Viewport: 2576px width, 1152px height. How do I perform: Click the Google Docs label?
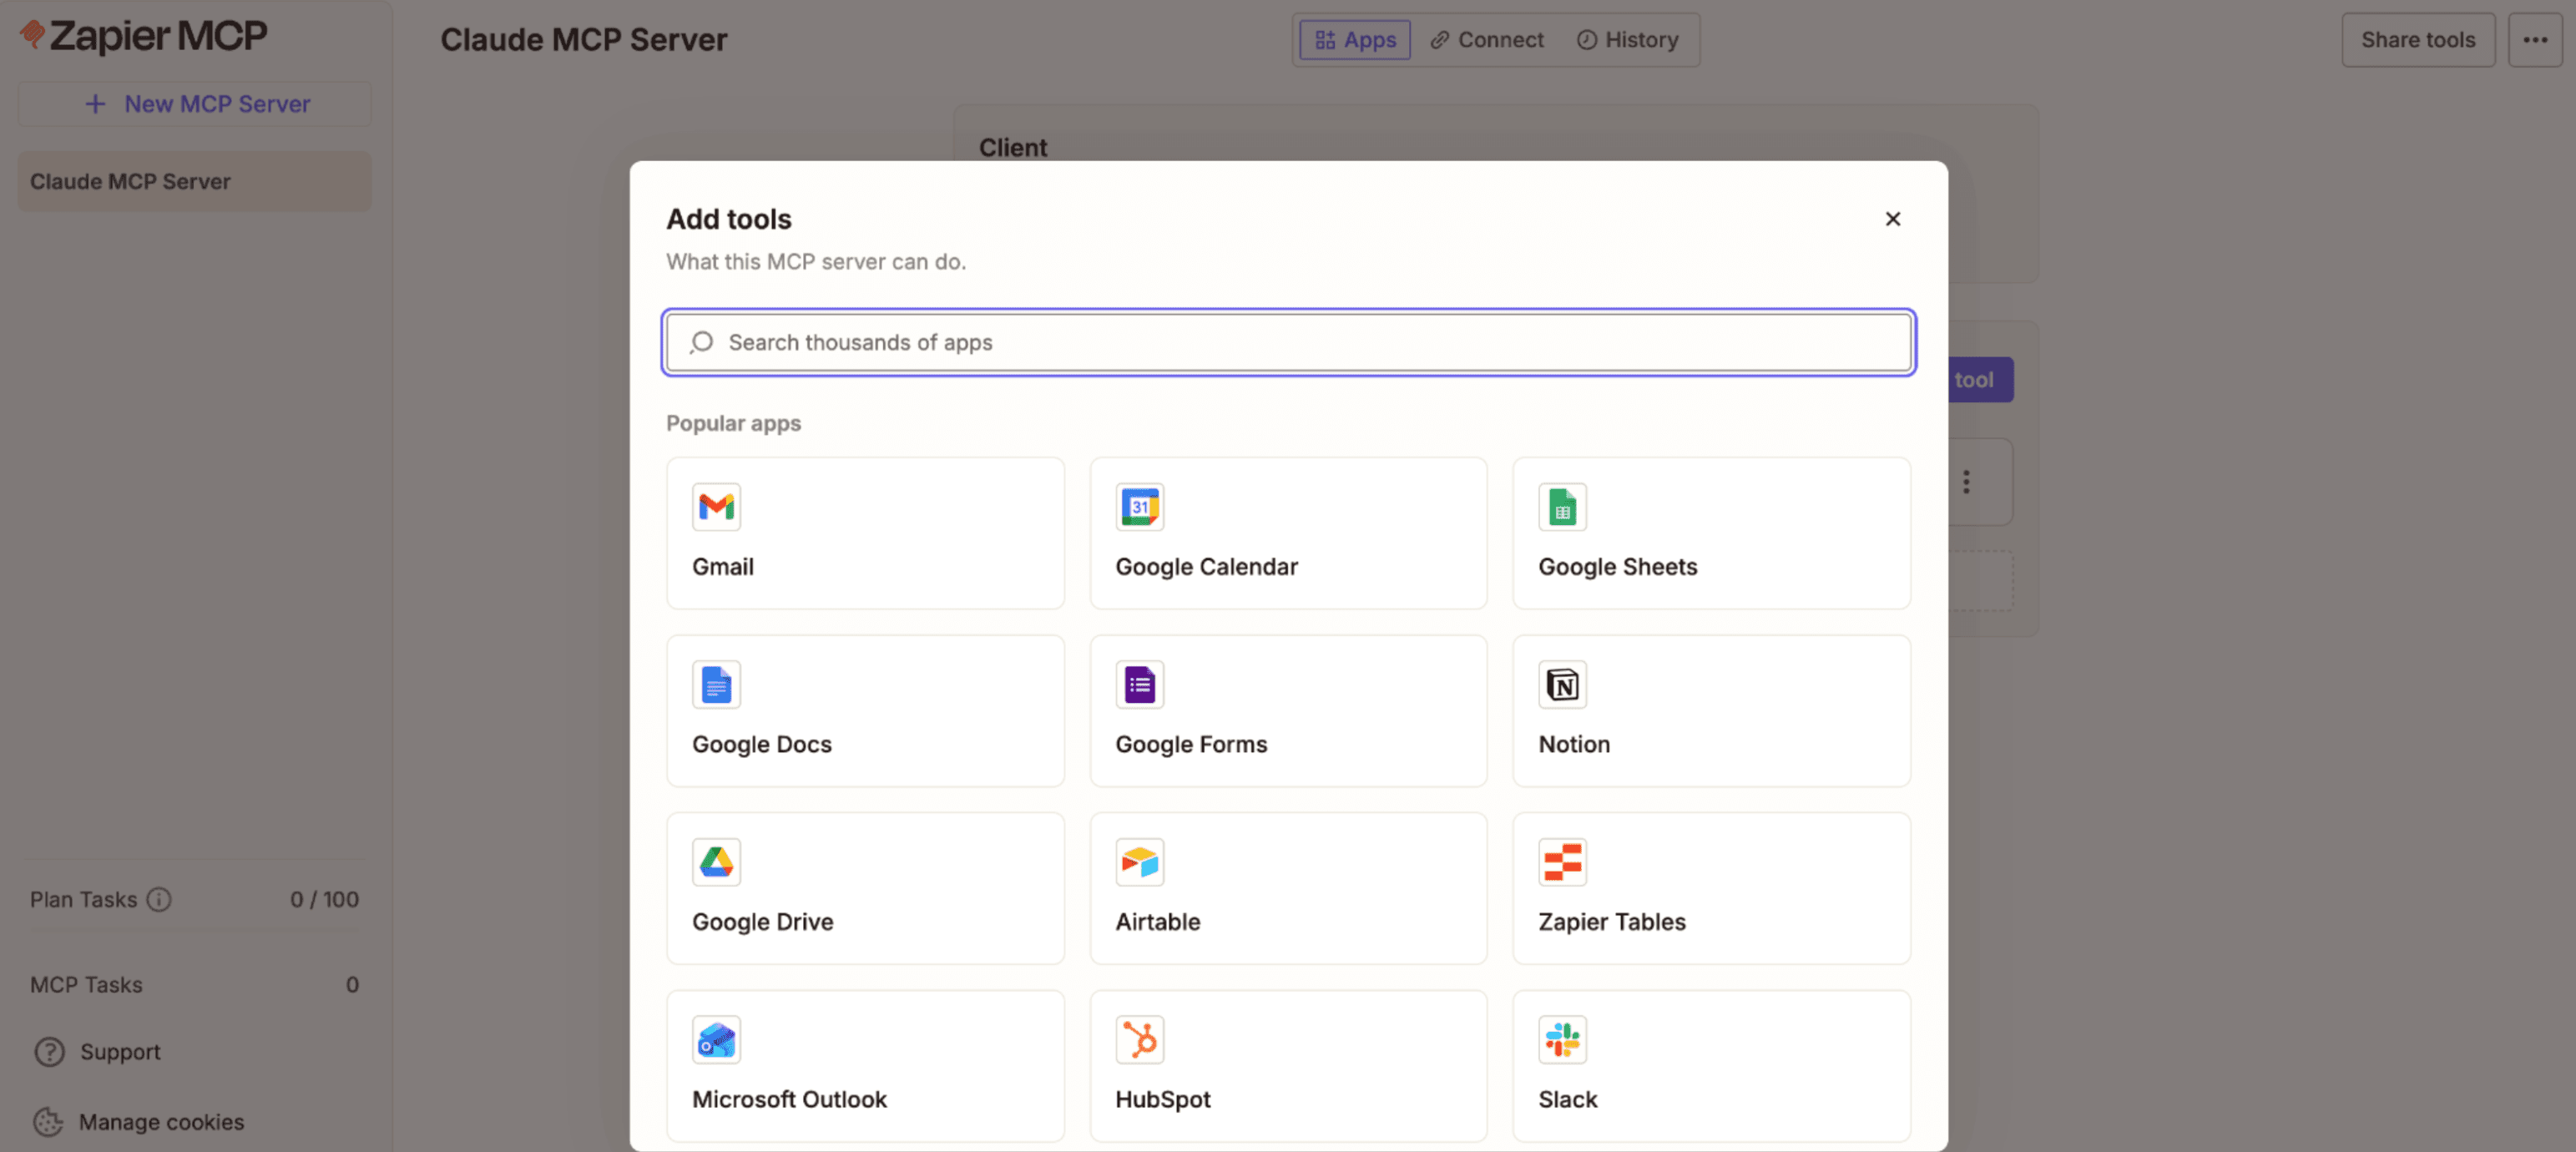click(762, 744)
